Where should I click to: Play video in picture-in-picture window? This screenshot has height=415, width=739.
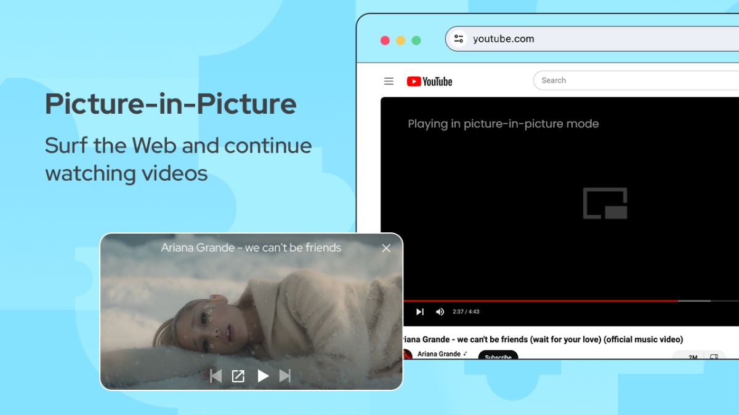coord(263,376)
